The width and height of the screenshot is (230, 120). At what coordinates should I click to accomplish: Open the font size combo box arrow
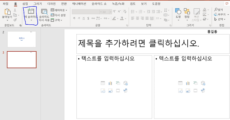click(111, 12)
